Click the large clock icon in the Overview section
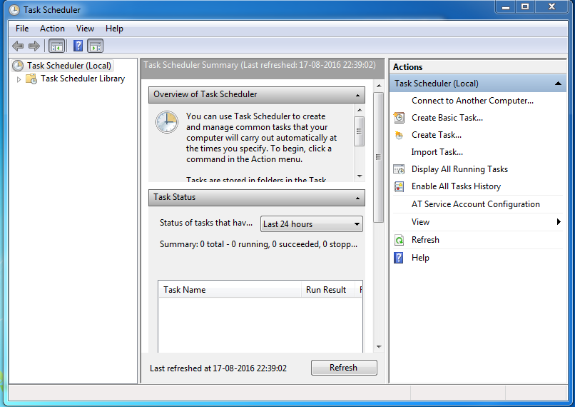The width and height of the screenshot is (575, 407). (x=167, y=122)
